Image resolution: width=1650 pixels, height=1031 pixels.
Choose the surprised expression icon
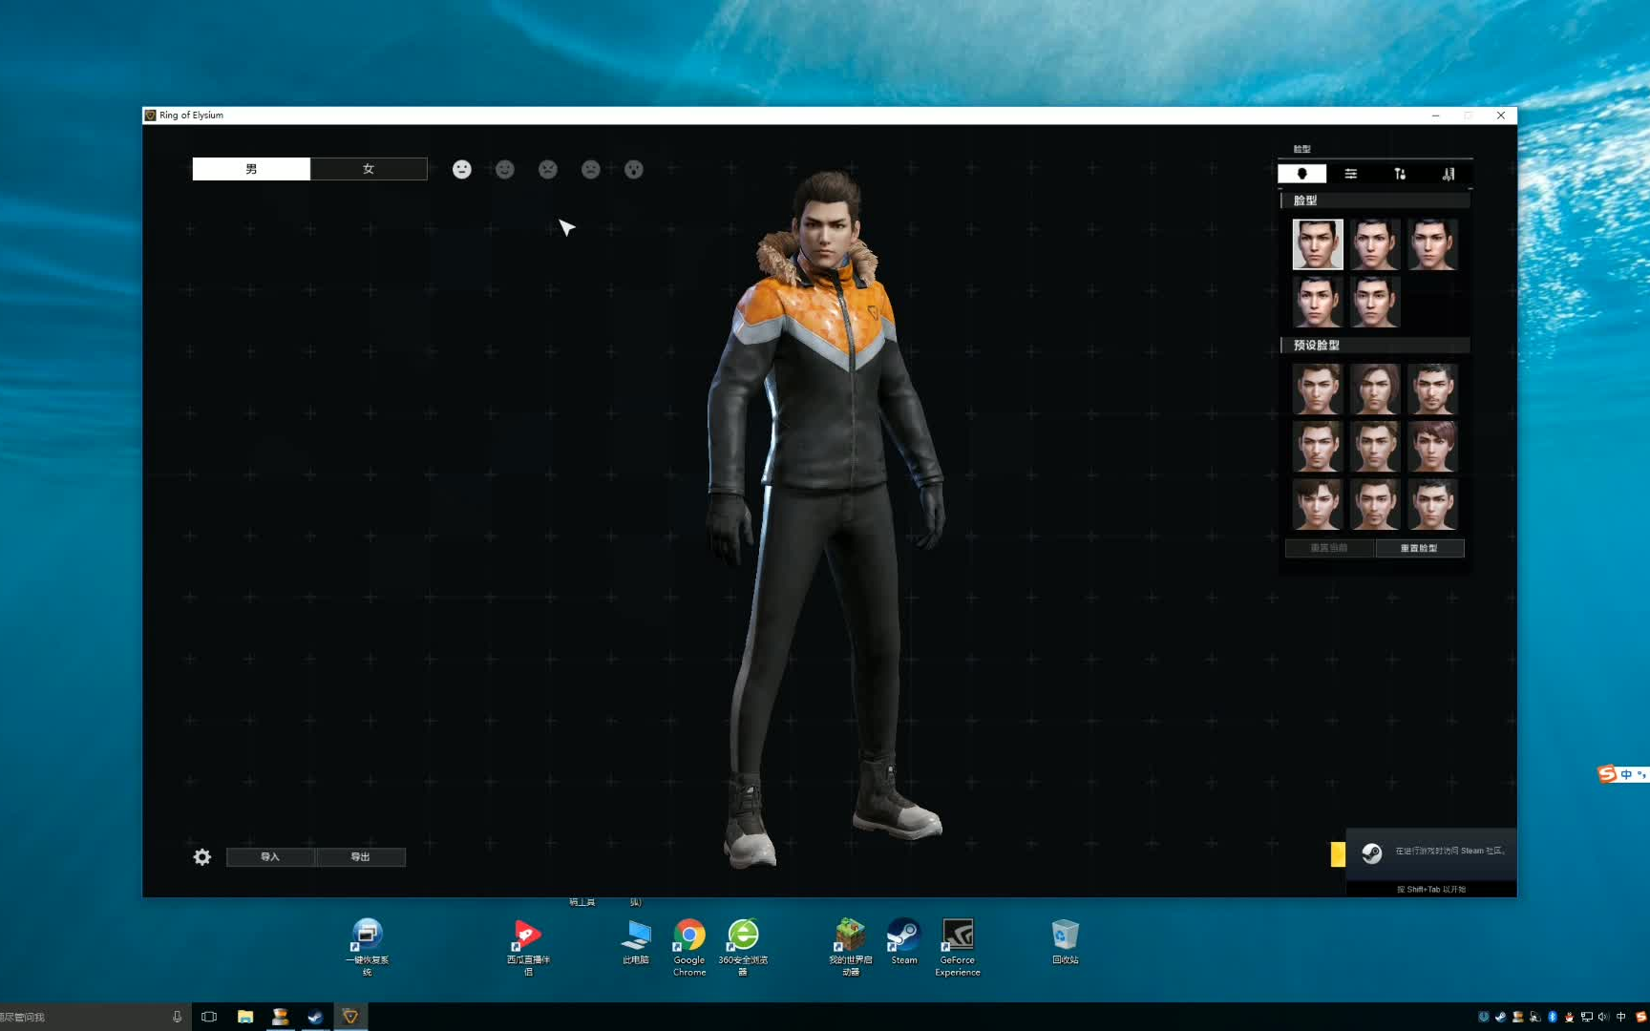634,169
